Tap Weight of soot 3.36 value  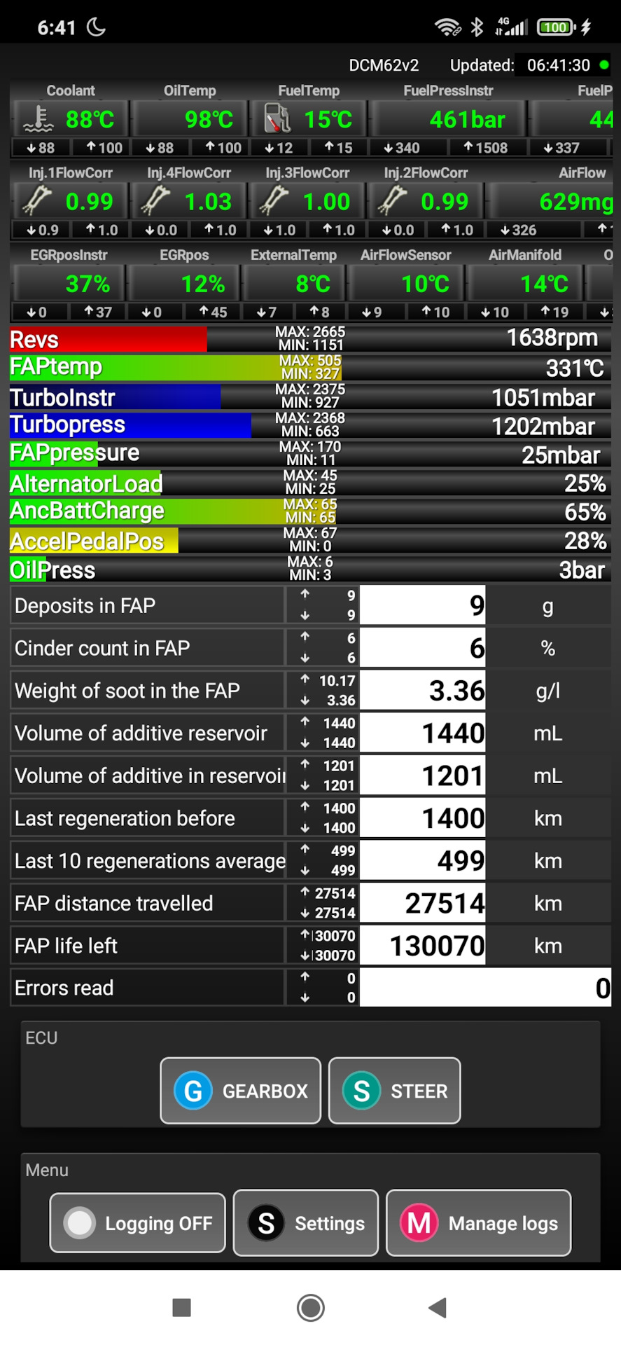[x=422, y=691]
